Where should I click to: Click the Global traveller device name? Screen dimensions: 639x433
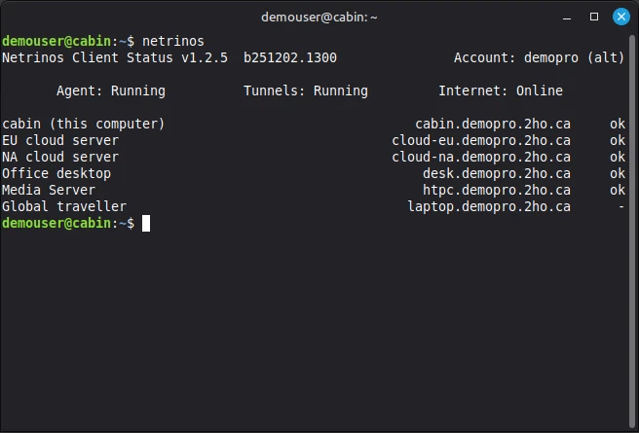pyautogui.click(x=64, y=206)
